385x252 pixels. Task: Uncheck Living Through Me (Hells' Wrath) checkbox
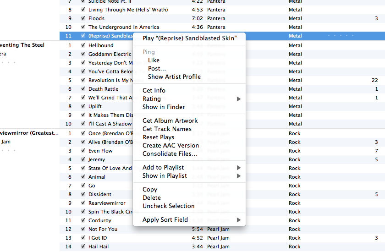(x=83, y=10)
